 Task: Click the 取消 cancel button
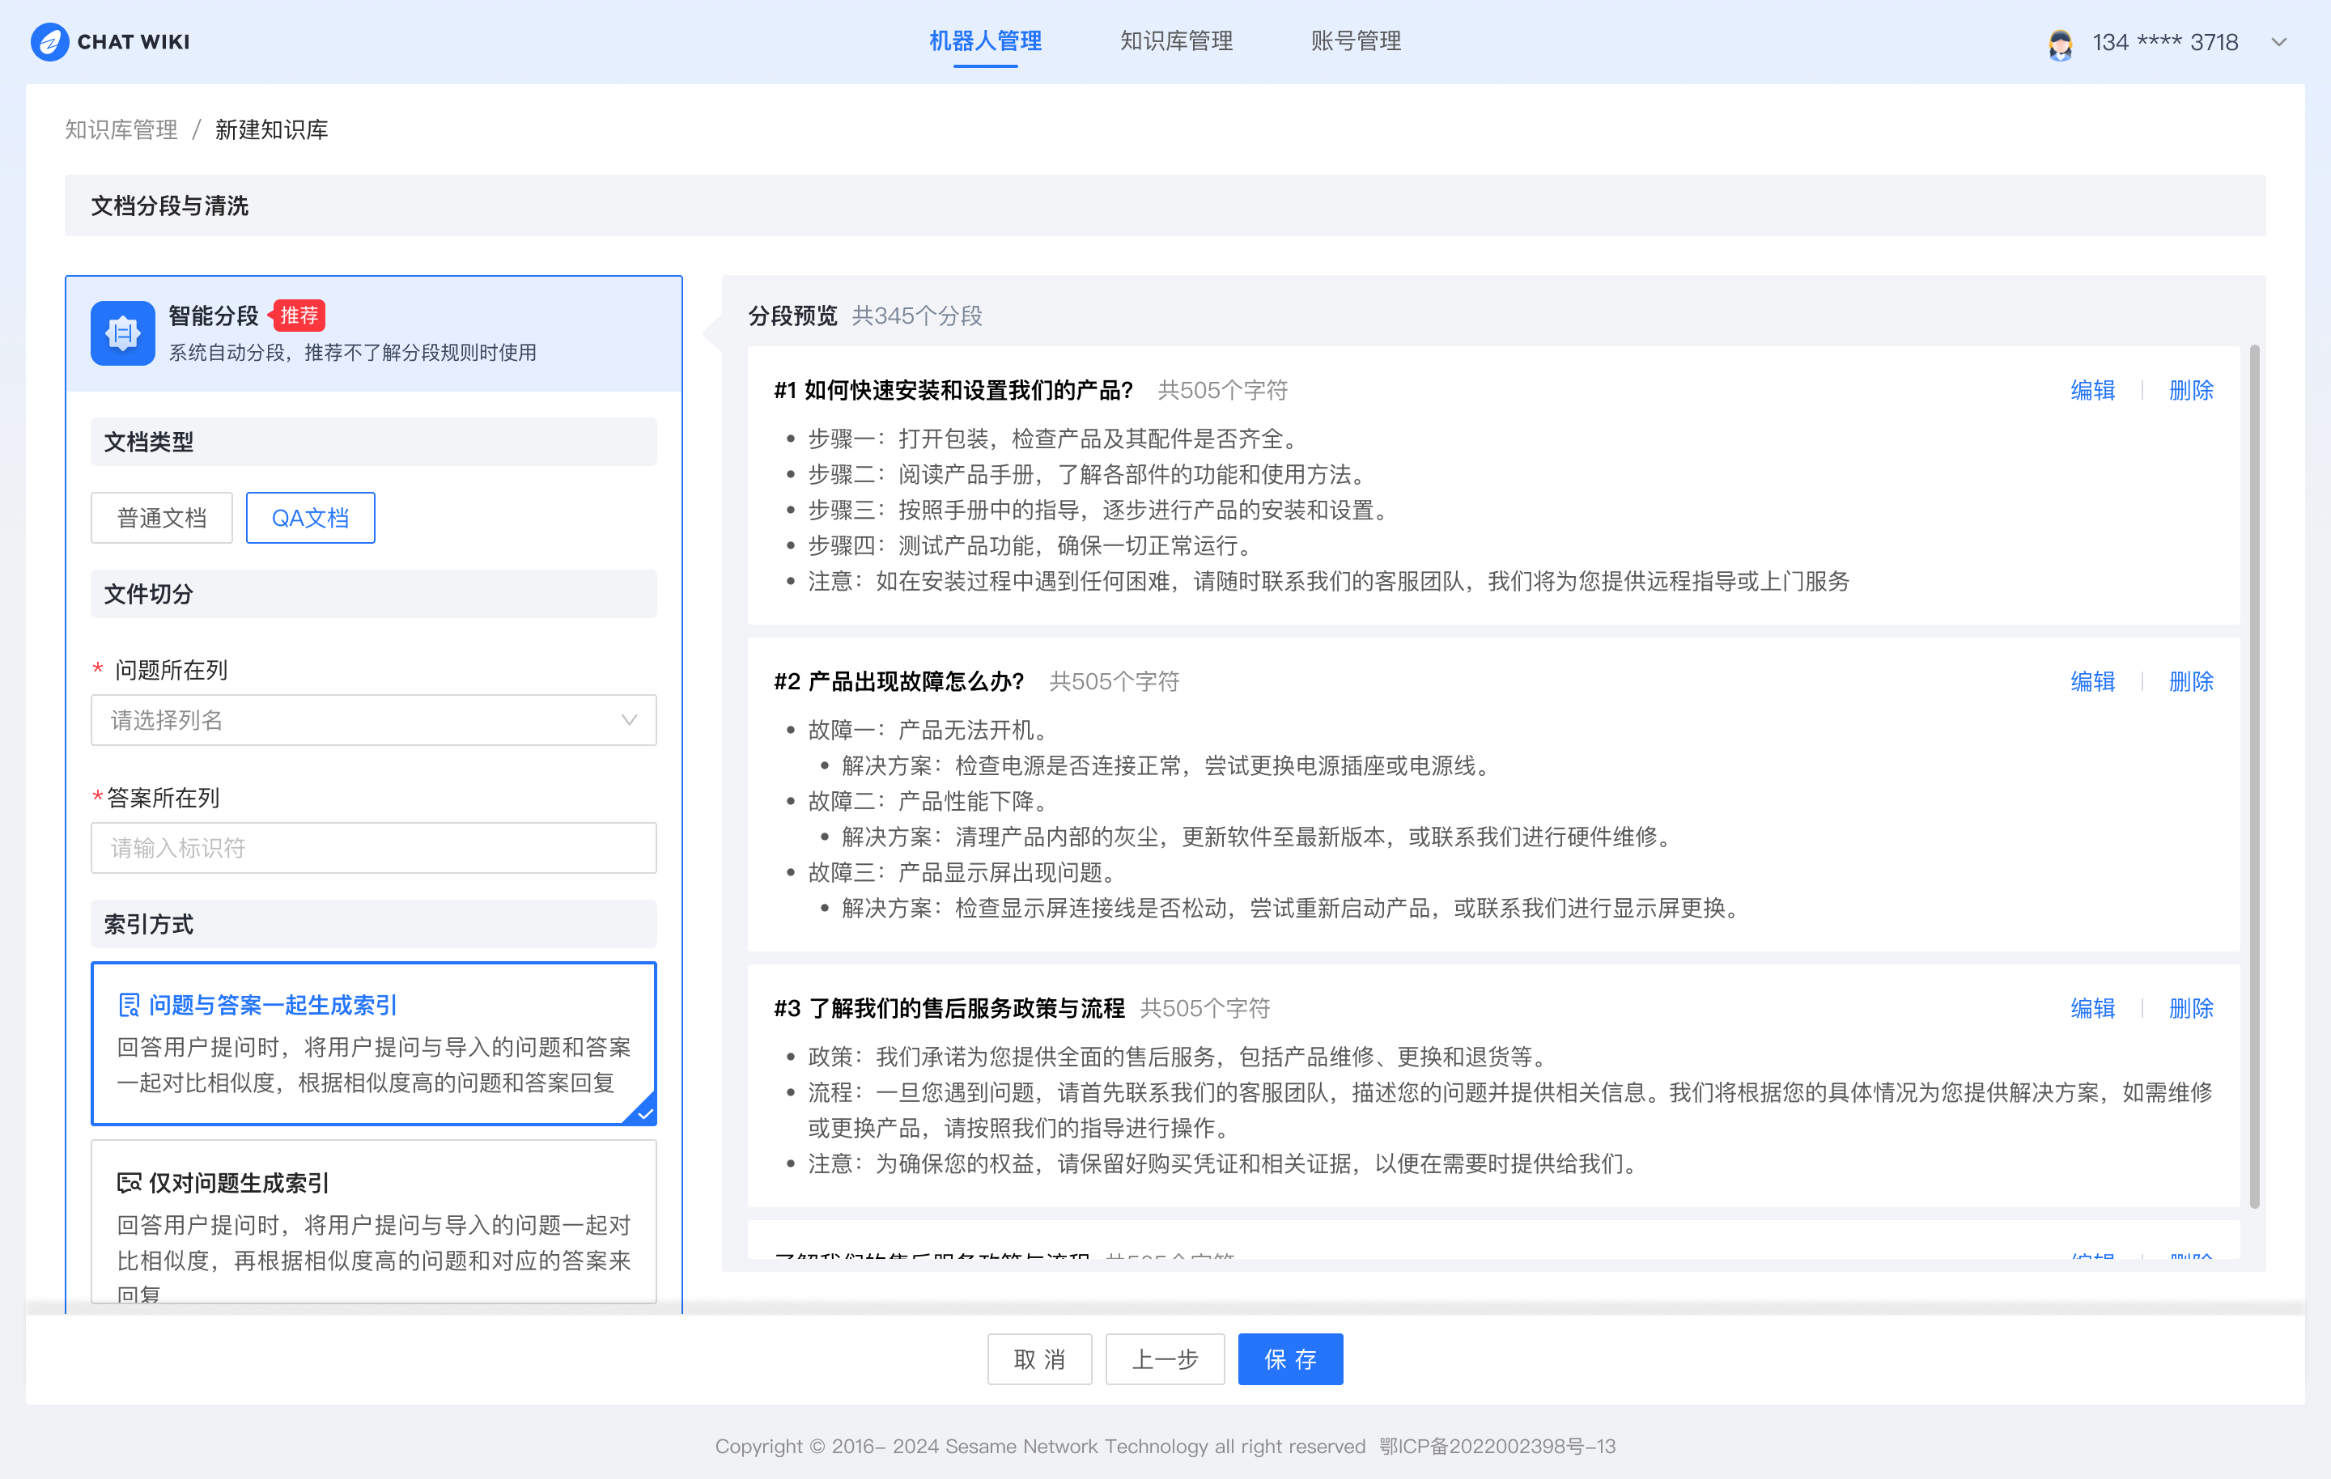click(x=1040, y=1359)
